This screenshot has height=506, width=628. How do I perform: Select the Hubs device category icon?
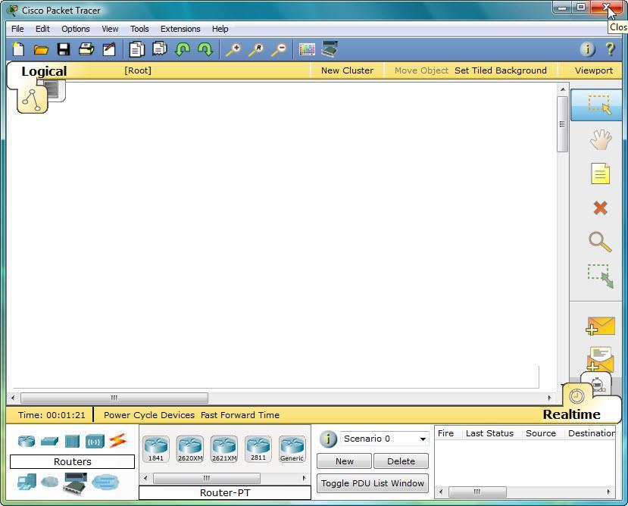pos(72,441)
